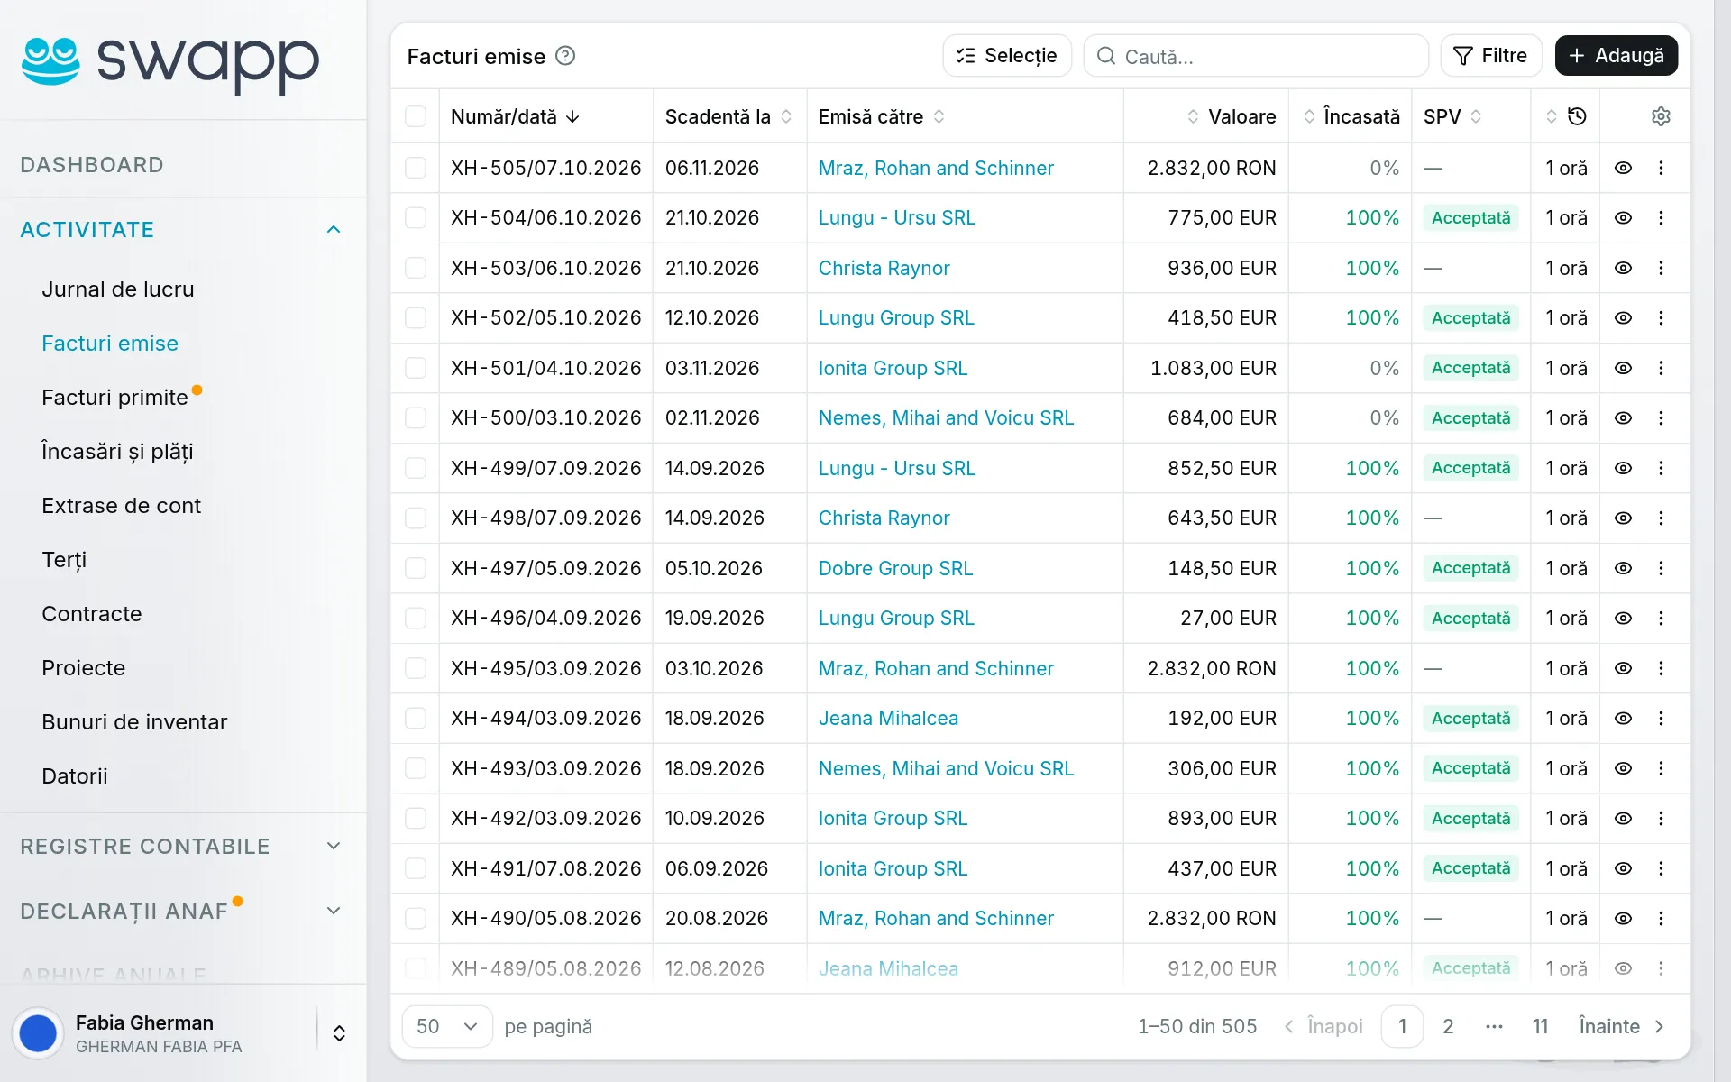
Task: Go to Extrase de cont
Action: point(121,506)
